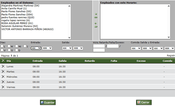Click the Salida column header in table
This screenshot has height=106, width=175.
click(62, 61)
